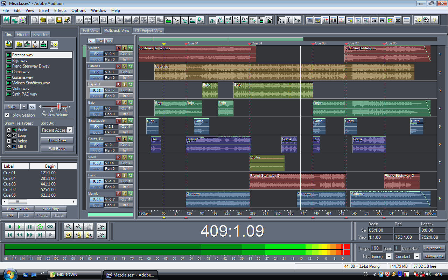Pause playback
Image resolution: width=448 pixels, height=280 pixels.
pyautogui.click(x=30, y=227)
